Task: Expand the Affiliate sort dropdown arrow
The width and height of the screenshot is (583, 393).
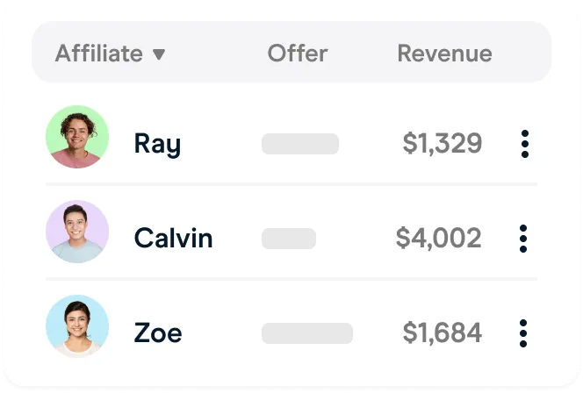Action: (x=159, y=54)
